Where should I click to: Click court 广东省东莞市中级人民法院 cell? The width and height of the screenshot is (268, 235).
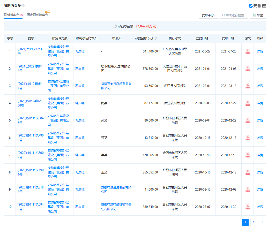tap(175, 51)
